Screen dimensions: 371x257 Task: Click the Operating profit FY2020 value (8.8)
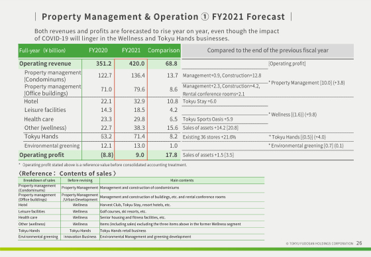point(107,155)
